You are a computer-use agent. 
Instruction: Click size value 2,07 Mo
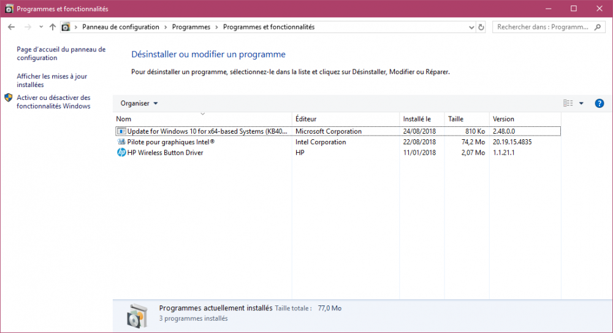473,153
